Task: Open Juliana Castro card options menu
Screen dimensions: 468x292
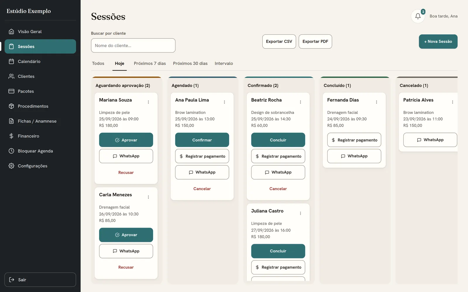Action: click(300, 213)
